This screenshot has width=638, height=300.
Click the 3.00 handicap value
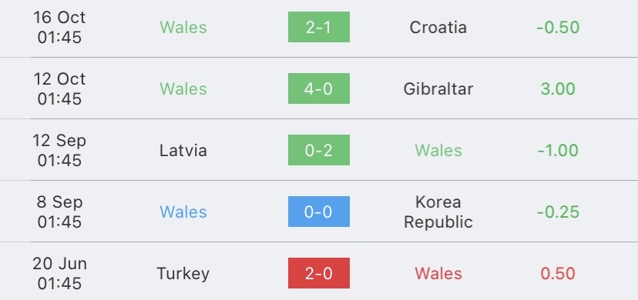[558, 89]
